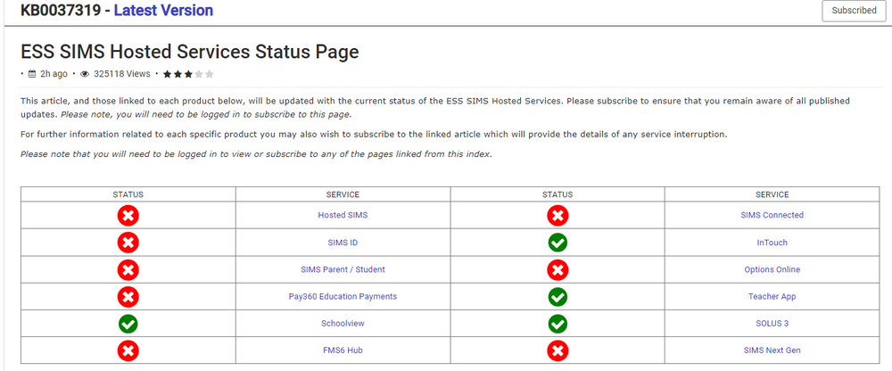Open the Pay360 Education Payments link
Viewport: 892px width, 371px height.
[x=343, y=296]
